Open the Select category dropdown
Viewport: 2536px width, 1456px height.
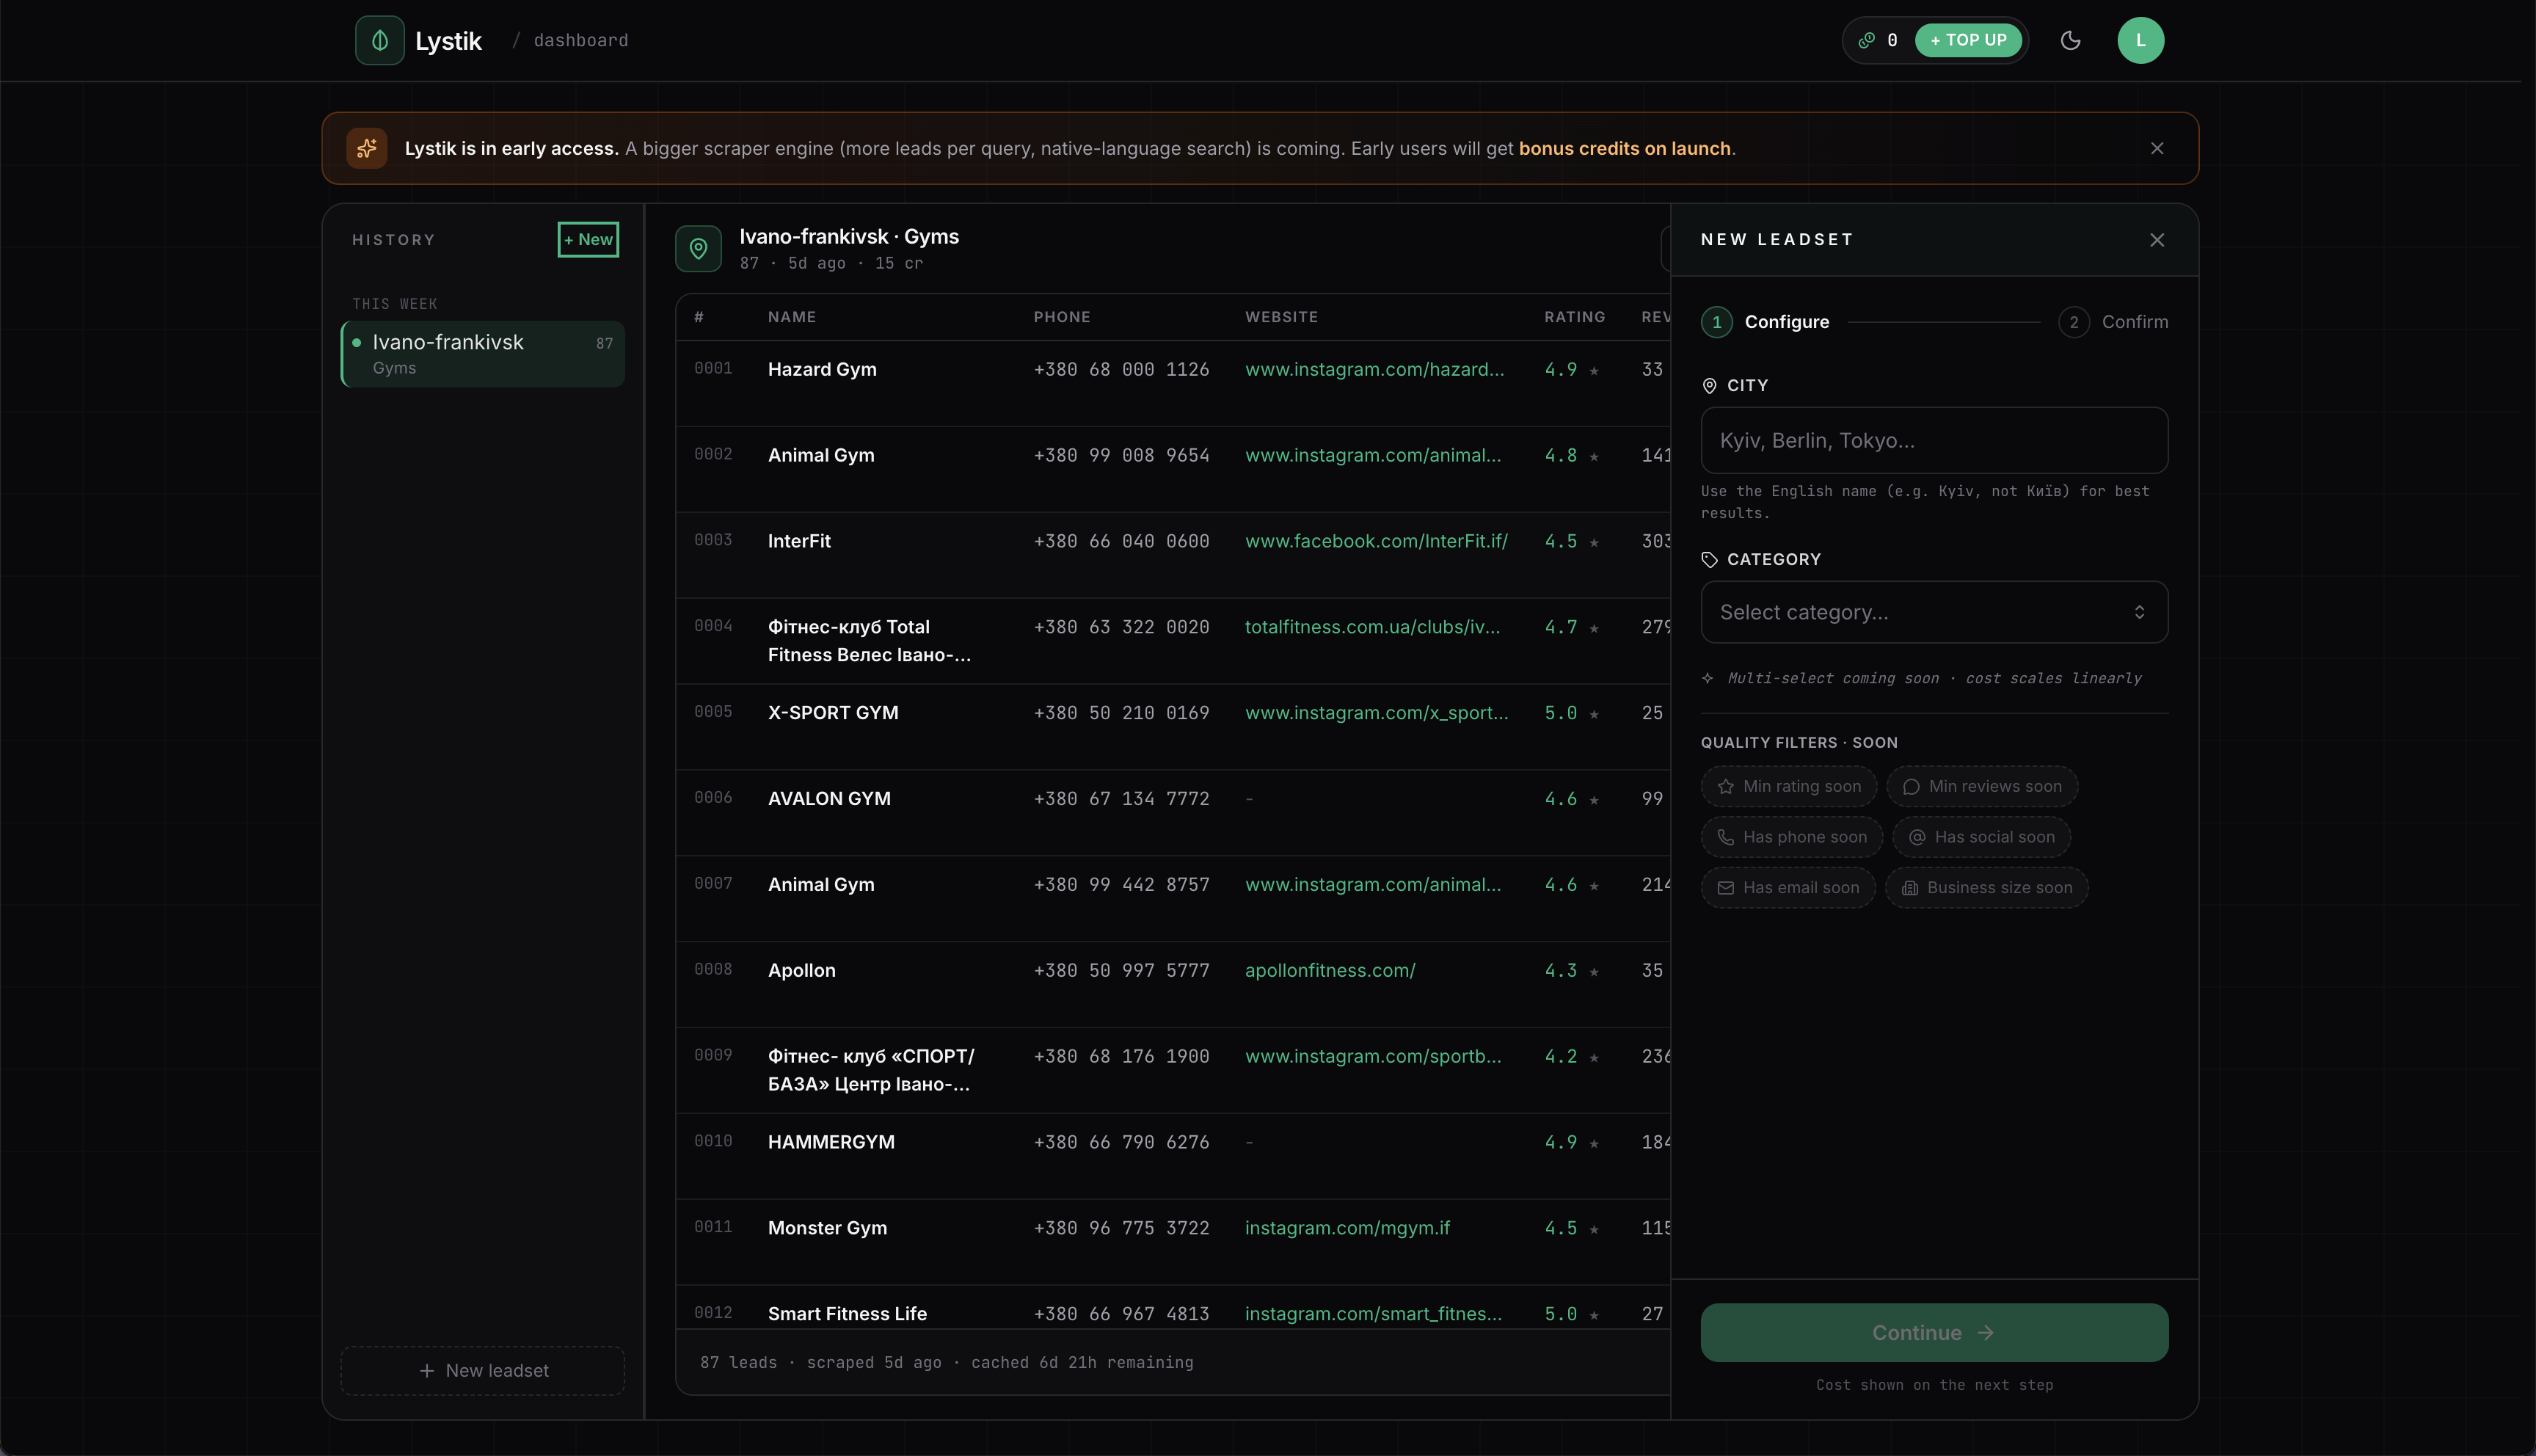[1934, 612]
